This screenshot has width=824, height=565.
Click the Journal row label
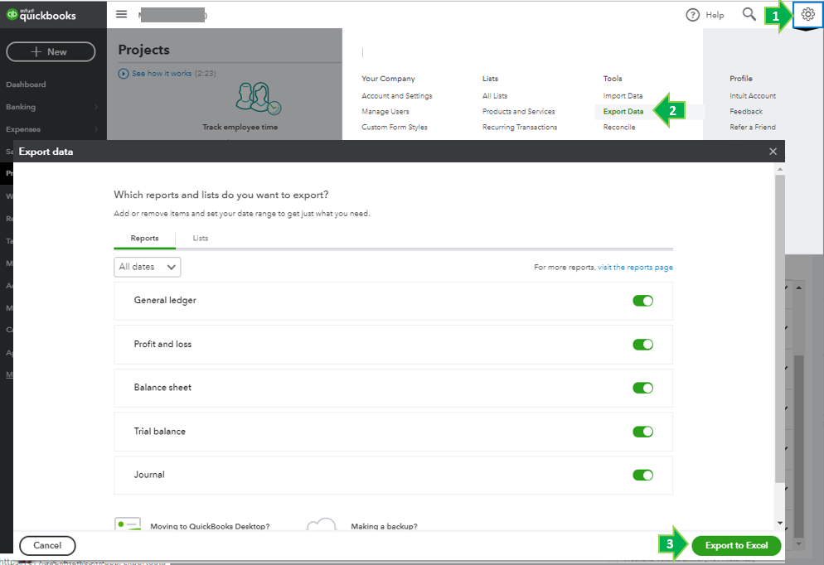[x=149, y=475]
